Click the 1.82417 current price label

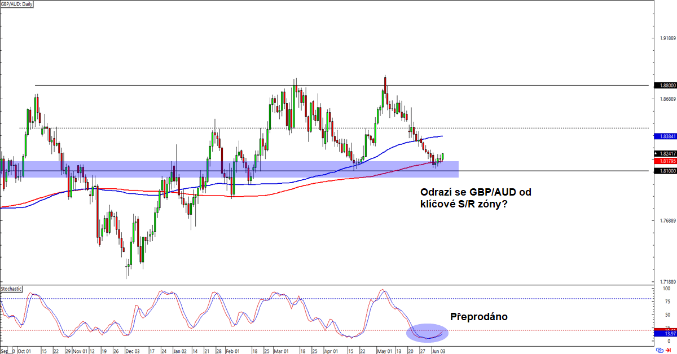665,153
